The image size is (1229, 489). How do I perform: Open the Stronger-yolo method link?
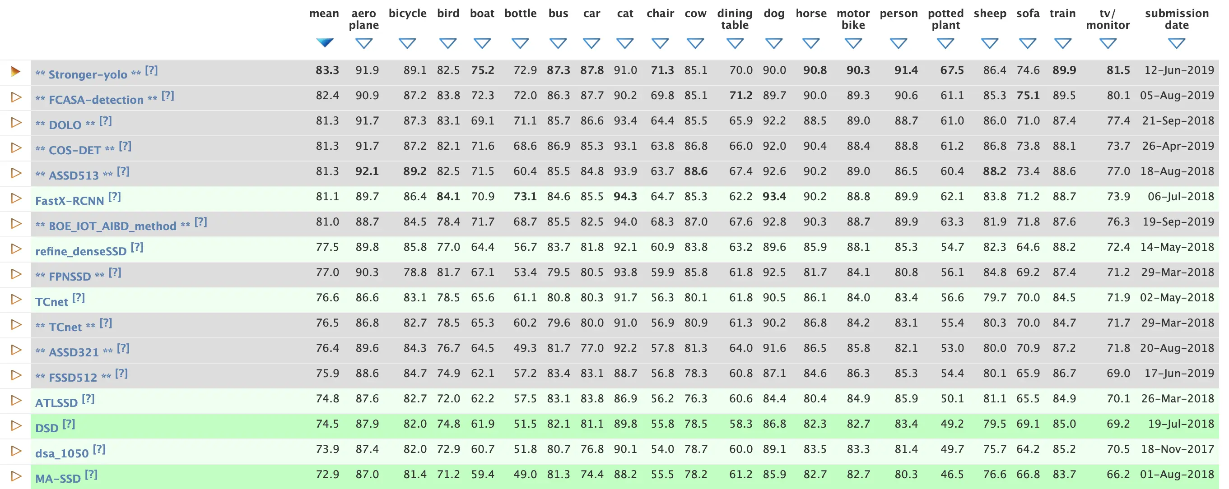tap(88, 74)
